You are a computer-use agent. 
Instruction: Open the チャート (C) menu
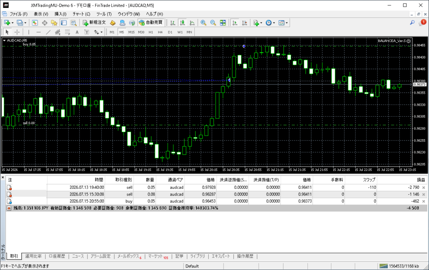pyautogui.click(x=81, y=14)
